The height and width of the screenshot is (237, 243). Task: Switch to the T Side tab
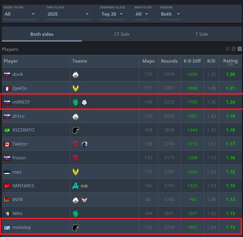pyautogui.click(x=201, y=34)
